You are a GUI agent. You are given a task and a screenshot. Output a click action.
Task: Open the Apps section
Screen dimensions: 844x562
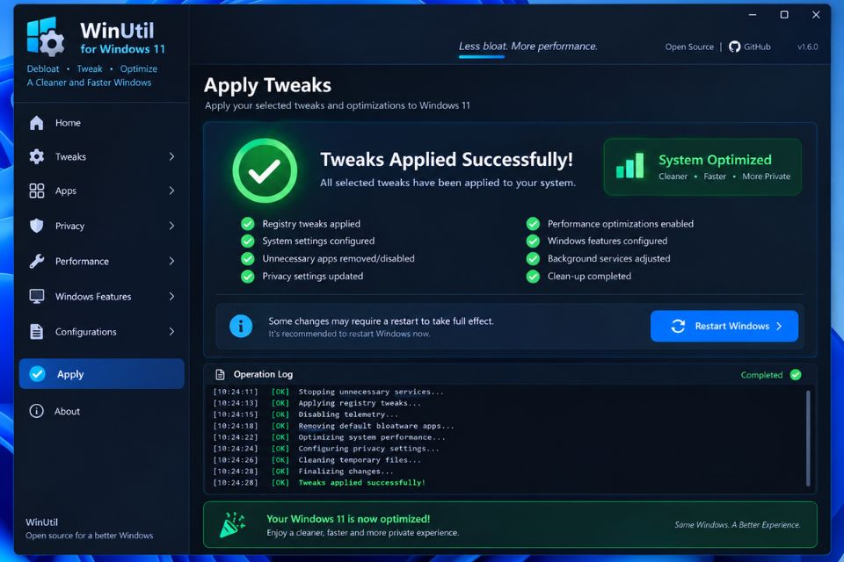click(102, 191)
